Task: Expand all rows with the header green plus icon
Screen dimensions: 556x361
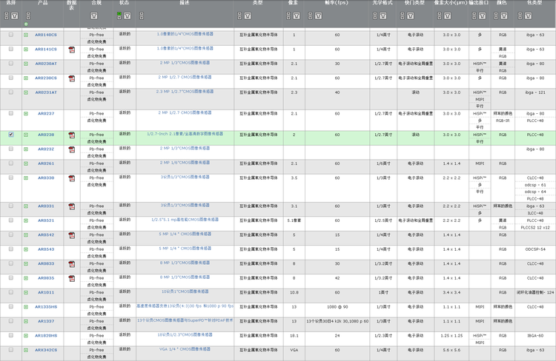Action: pos(26,24)
